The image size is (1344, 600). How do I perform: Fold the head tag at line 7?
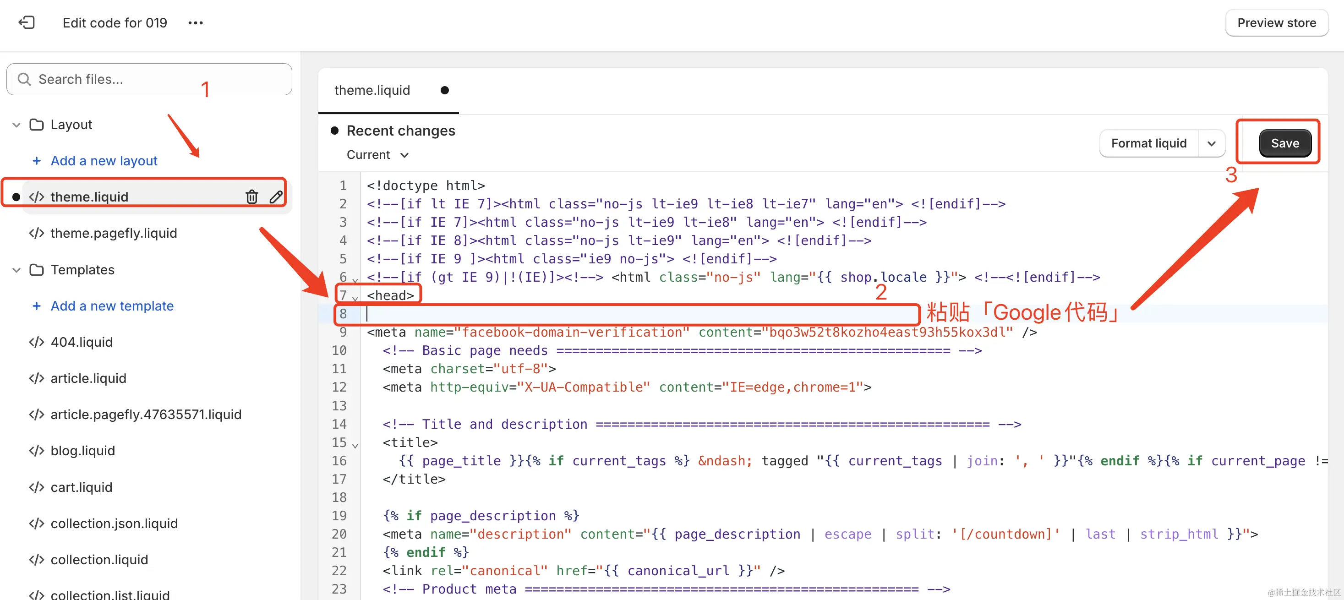pos(355,299)
